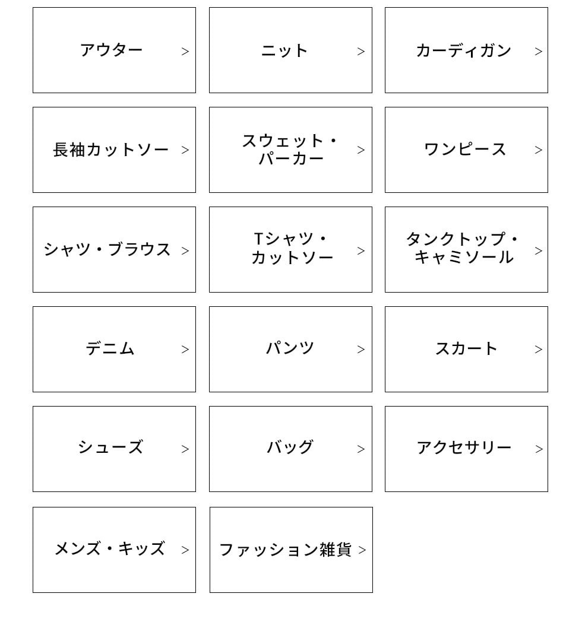
Task: Click the chevron icon on アウター tile
Action: tap(185, 52)
